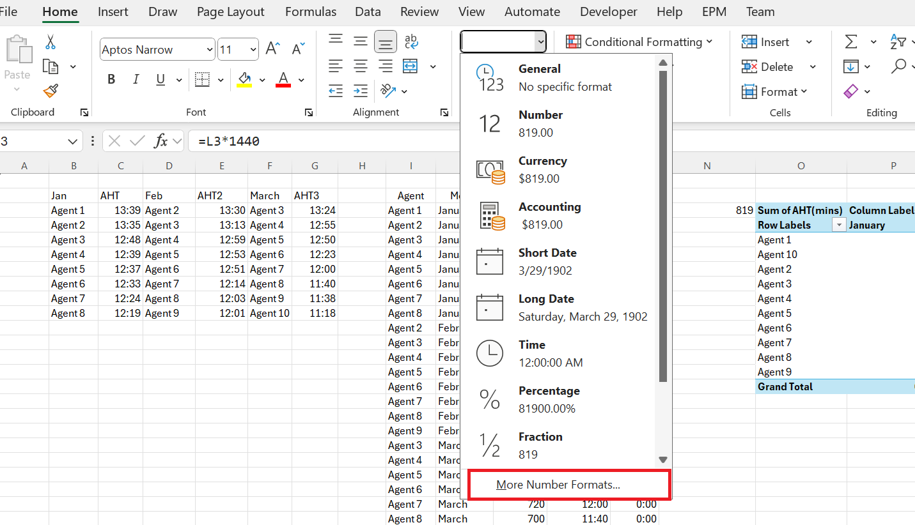Open the Aptos Narrow font name dropdown
The height and width of the screenshot is (525, 915).
(210, 50)
